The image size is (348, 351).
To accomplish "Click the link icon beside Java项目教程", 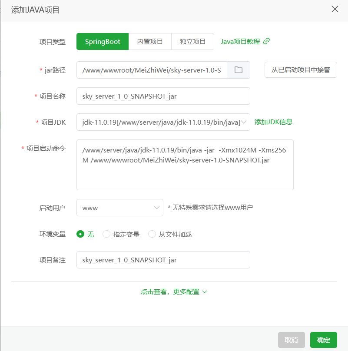I will (x=266, y=41).
